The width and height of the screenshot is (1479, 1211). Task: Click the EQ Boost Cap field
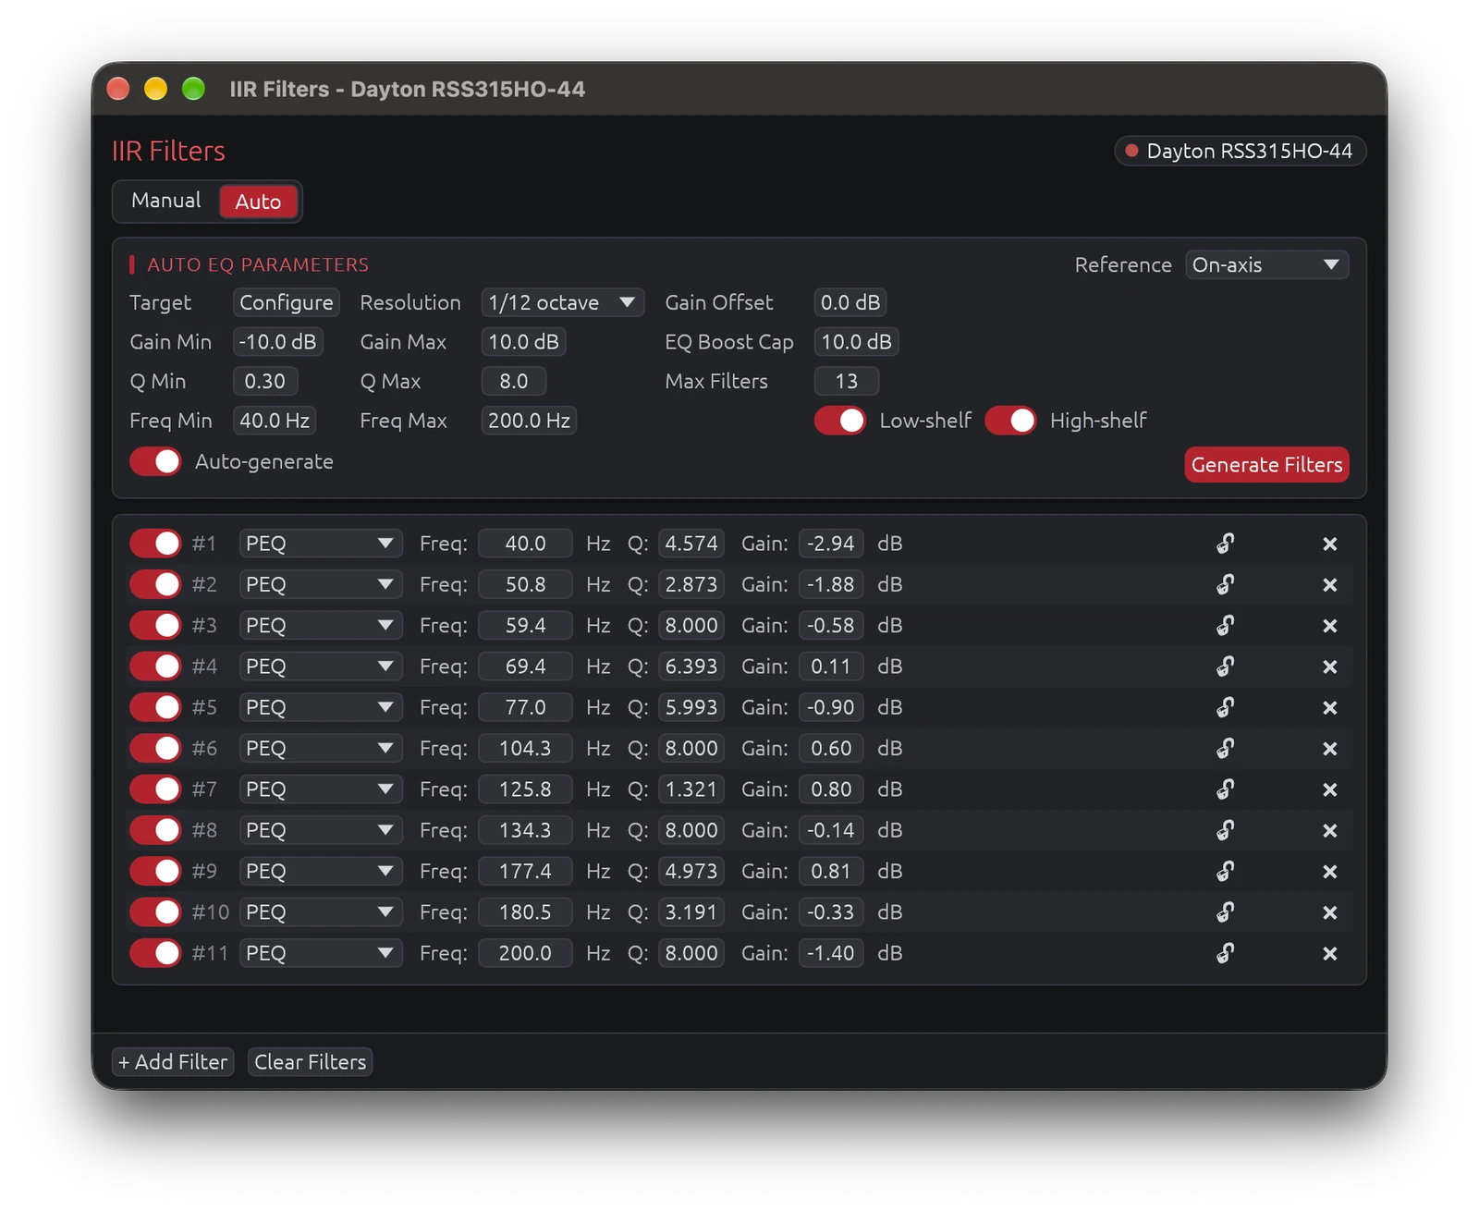[x=856, y=342]
